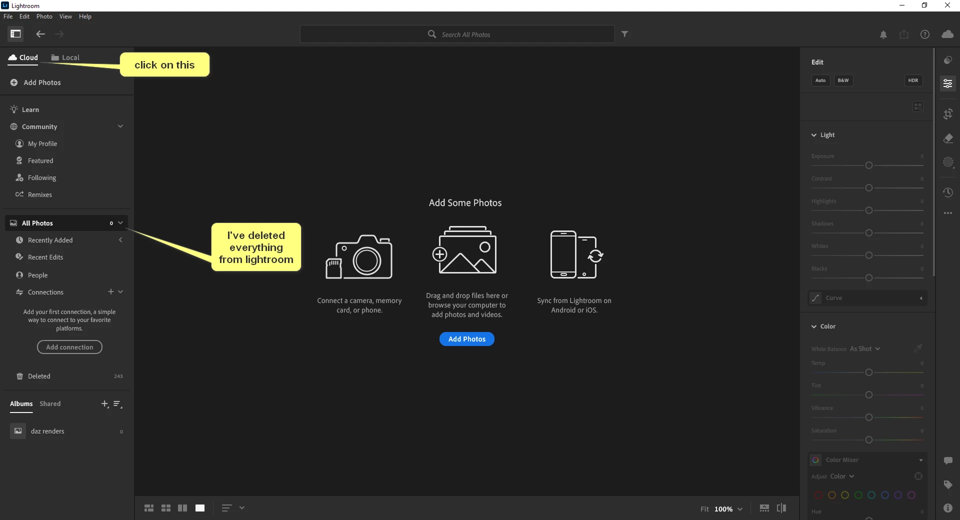Open the Info panel icon
This screenshot has width=960, height=520.
tap(948, 508)
